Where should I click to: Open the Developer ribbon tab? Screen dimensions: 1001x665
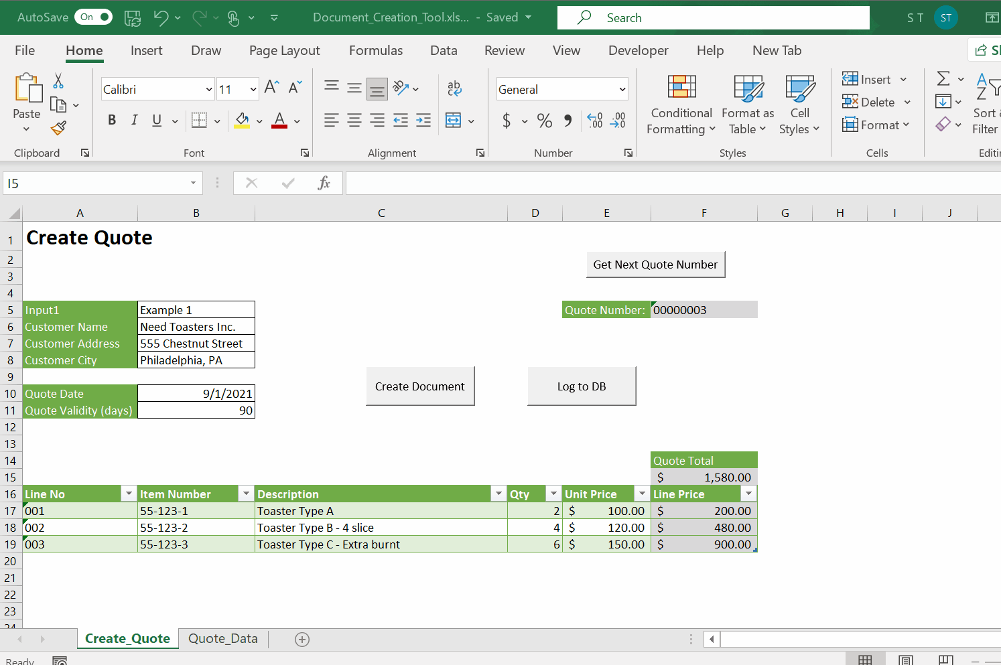coord(638,50)
